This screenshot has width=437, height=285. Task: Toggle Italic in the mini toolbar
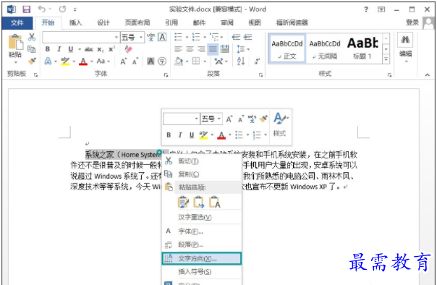coord(180,135)
